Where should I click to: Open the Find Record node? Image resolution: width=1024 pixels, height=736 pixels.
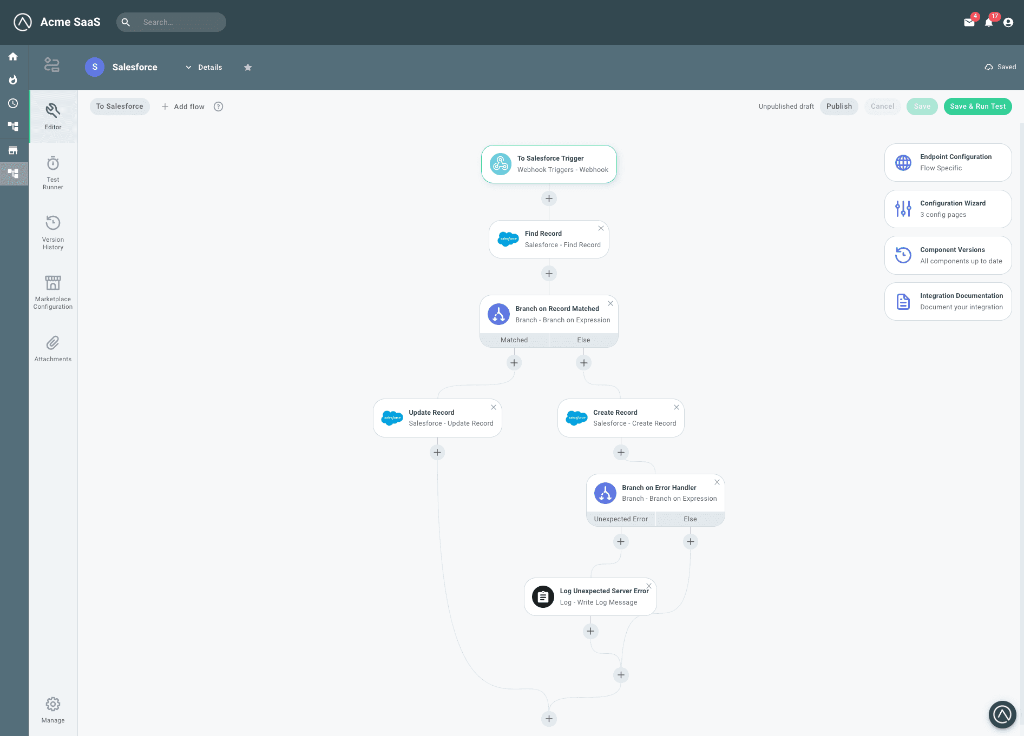click(549, 239)
